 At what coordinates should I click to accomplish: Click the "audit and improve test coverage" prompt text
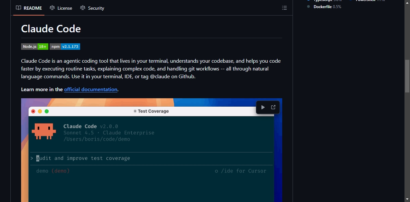83,158
